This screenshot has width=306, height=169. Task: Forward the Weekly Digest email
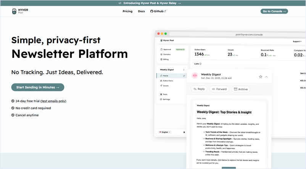pos(219,89)
